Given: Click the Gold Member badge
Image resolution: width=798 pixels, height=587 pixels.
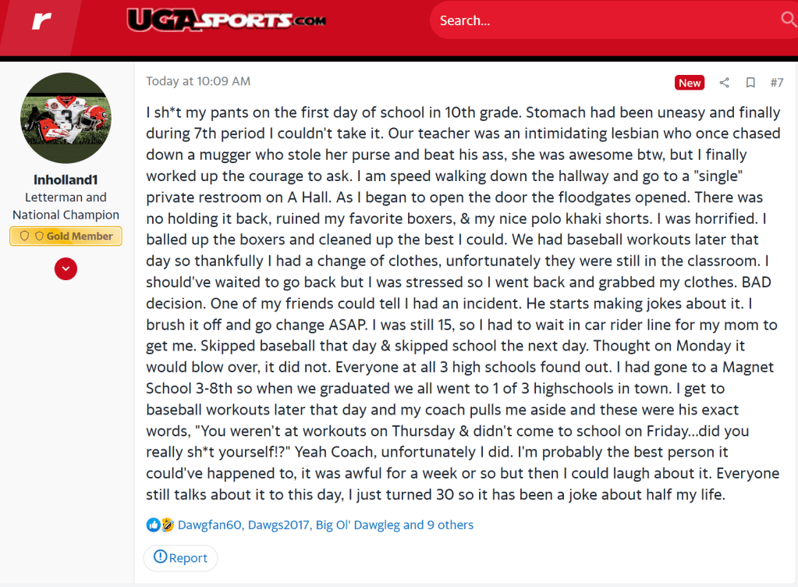Looking at the screenshot, I should pos(66,236).
